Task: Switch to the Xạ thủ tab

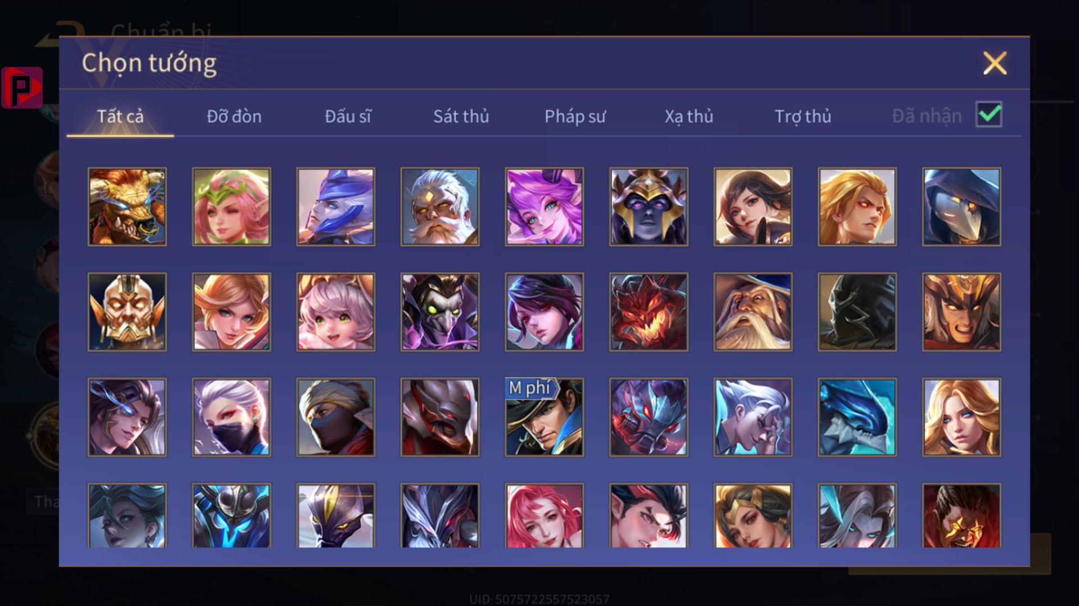Action: pos(689,116)
